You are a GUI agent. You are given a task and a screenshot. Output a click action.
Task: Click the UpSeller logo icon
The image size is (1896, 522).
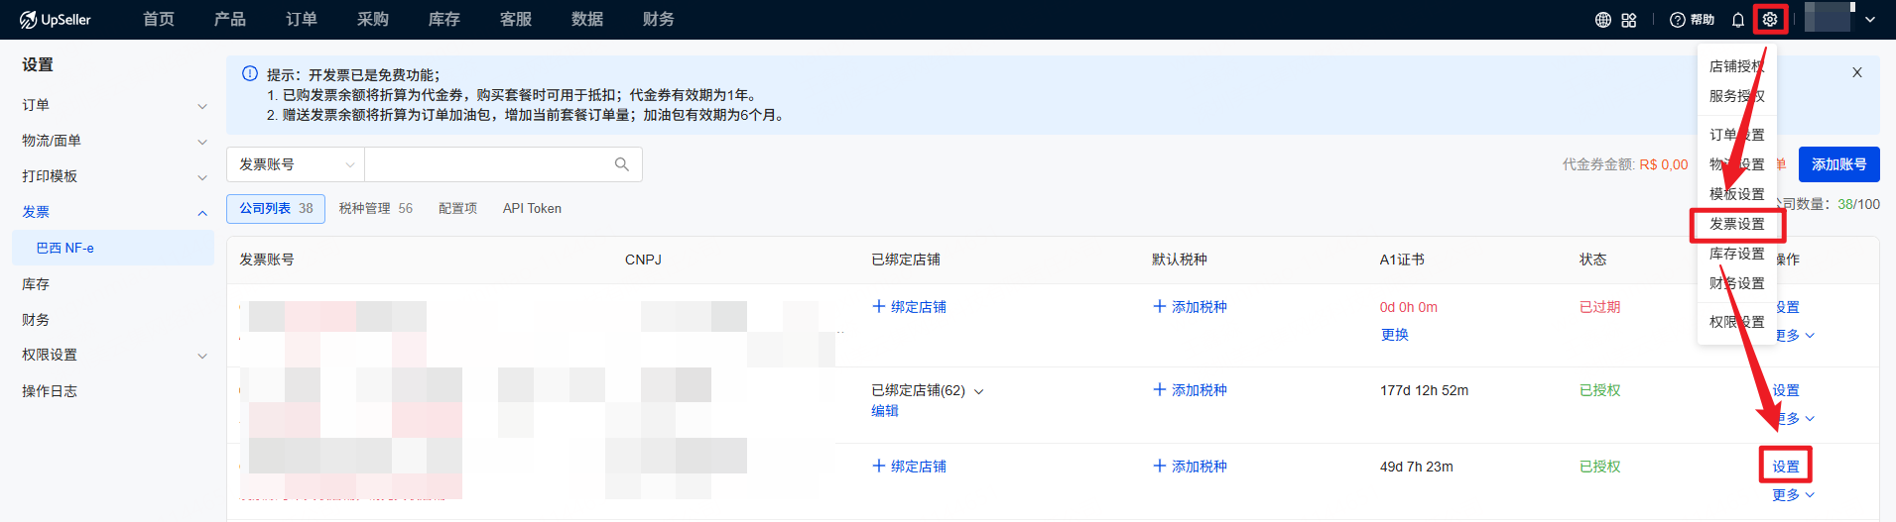pos(28,20)
